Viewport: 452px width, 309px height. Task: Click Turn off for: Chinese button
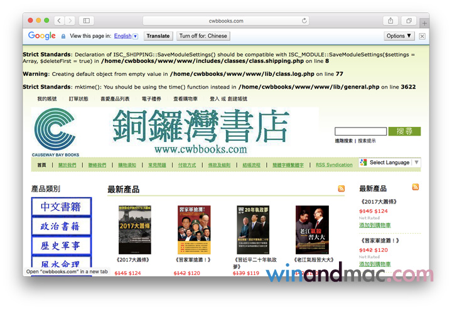(203, 36)
